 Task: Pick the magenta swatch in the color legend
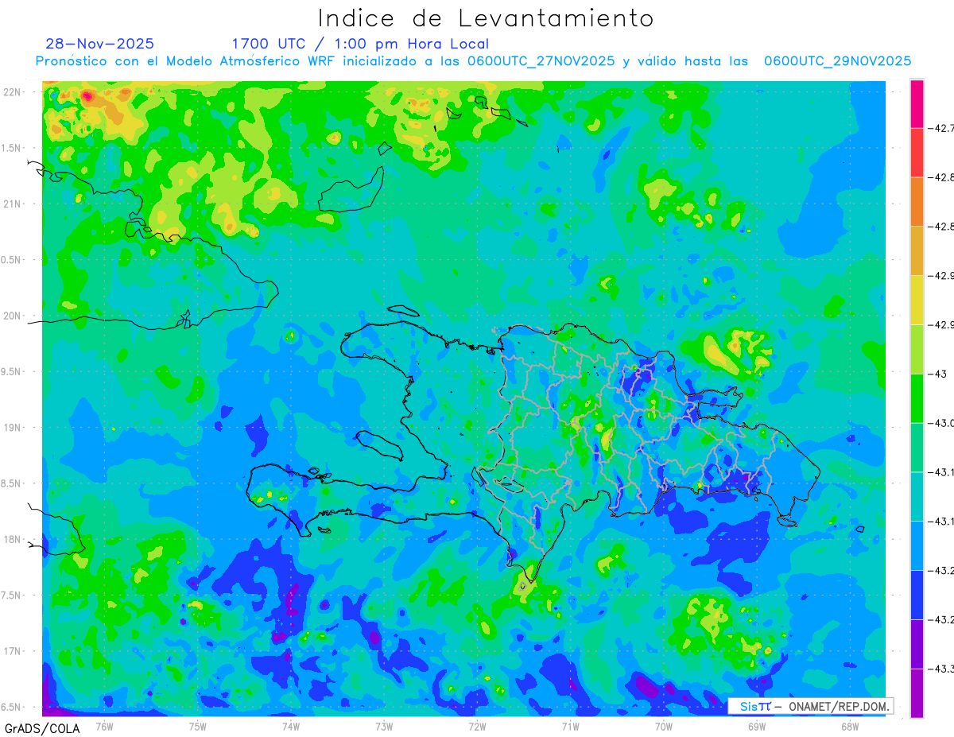click(917, 103)
